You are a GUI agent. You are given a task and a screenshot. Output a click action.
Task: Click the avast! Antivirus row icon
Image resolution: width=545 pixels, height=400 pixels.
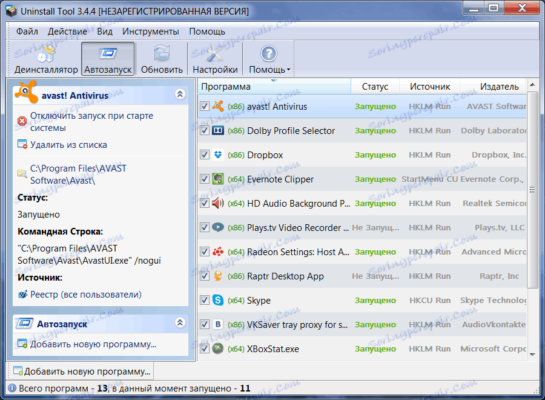(x=218, y=105)
